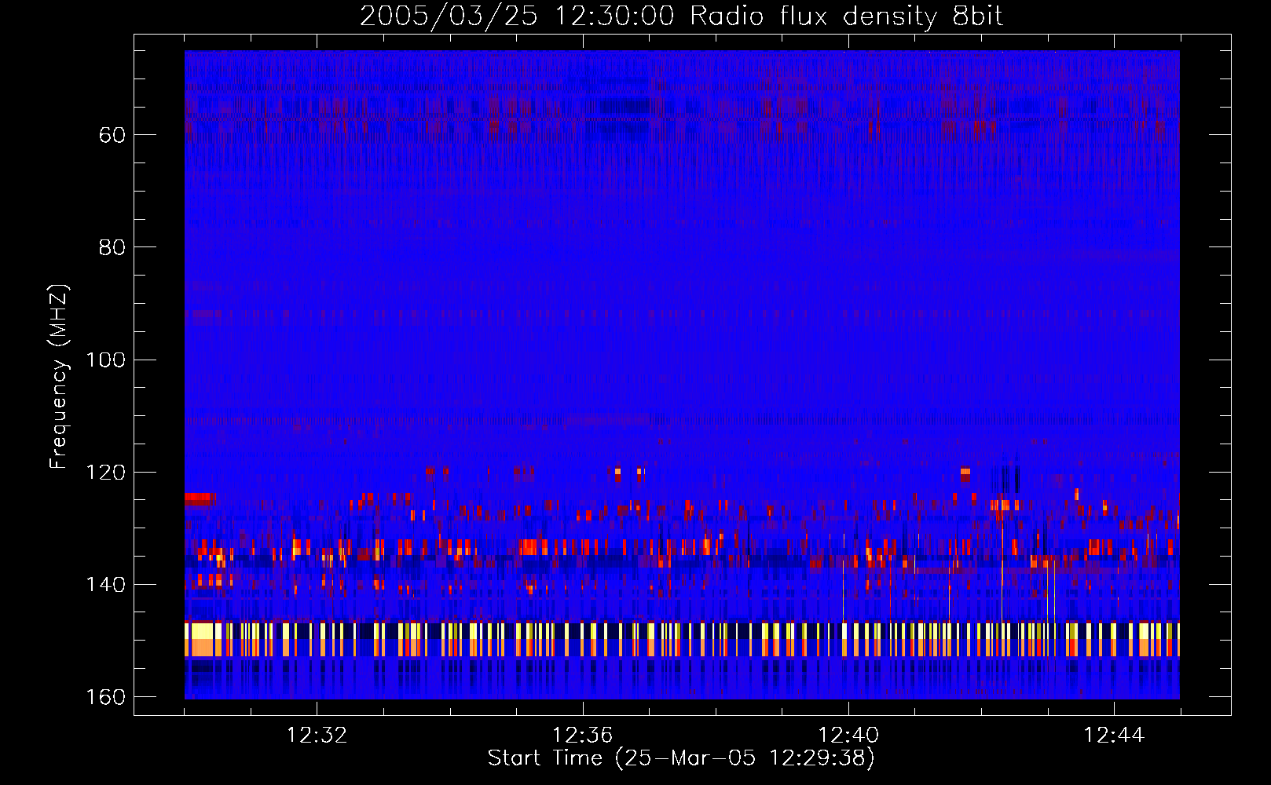Screen dimensions: 1271x785
Task: Click the 160 MHz frequency tick label
Action: [x=106, y=697]
